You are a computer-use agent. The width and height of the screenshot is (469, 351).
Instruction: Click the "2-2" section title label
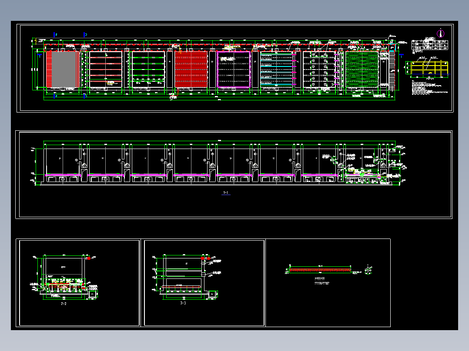[64, 304]
